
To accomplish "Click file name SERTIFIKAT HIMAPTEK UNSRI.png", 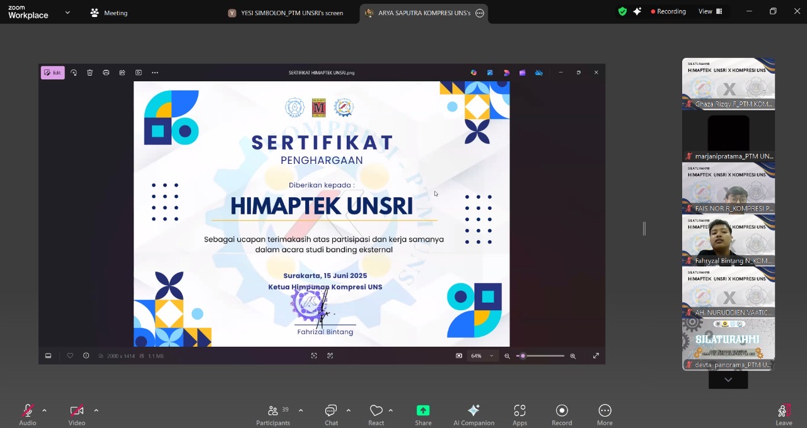I will (x=322, y=72).
